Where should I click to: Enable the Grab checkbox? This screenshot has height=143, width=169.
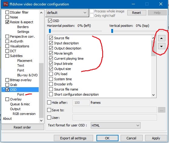(7, 85)
